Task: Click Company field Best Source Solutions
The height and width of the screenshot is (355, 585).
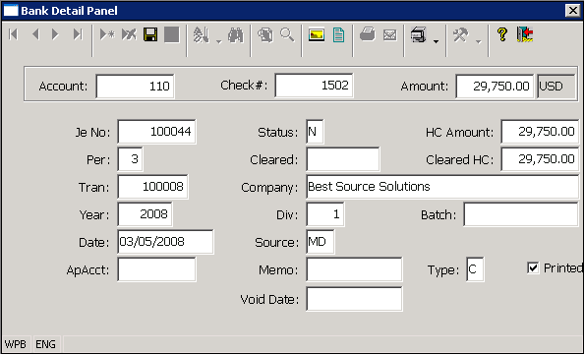Action: (x=442, y=187)
